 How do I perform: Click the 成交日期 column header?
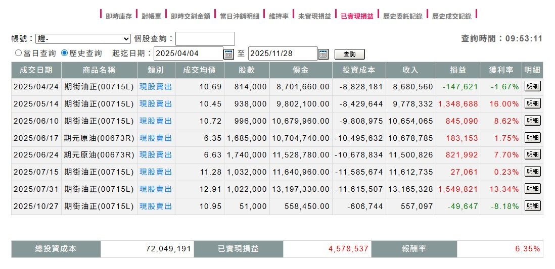point(36,70)
